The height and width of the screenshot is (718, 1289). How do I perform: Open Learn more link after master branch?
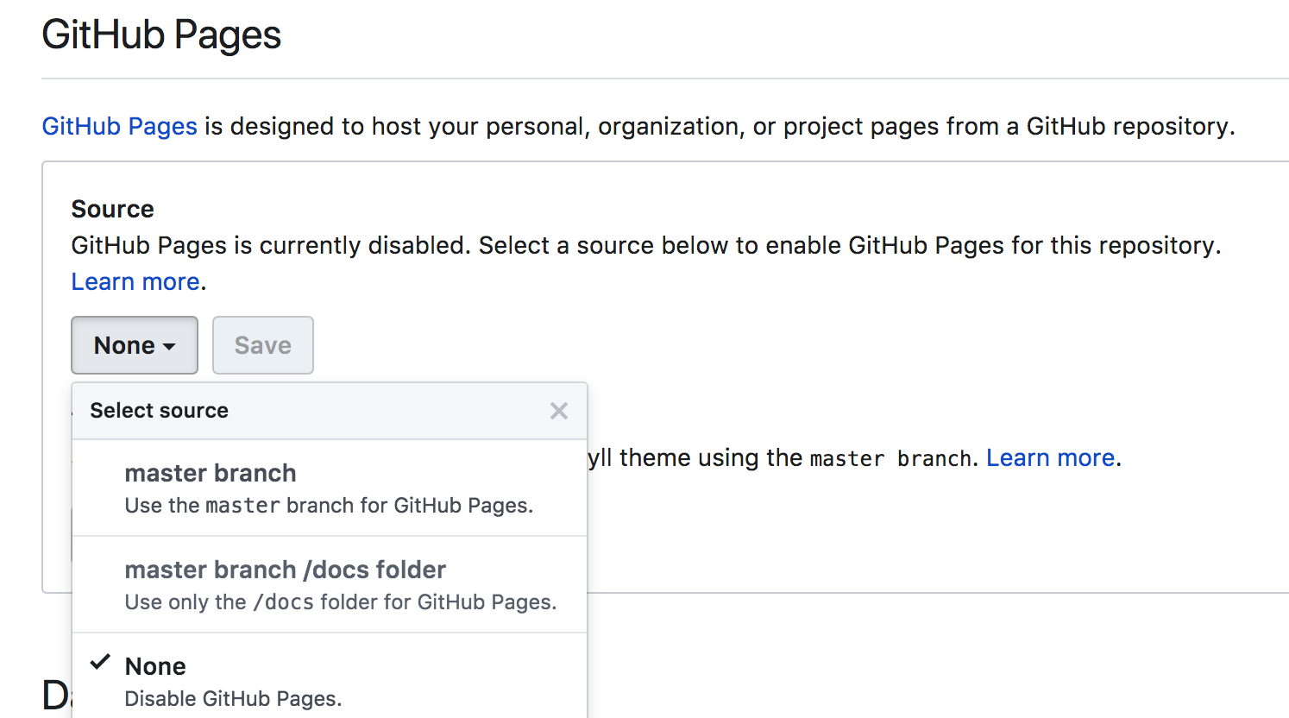(x=1051, y=457)
